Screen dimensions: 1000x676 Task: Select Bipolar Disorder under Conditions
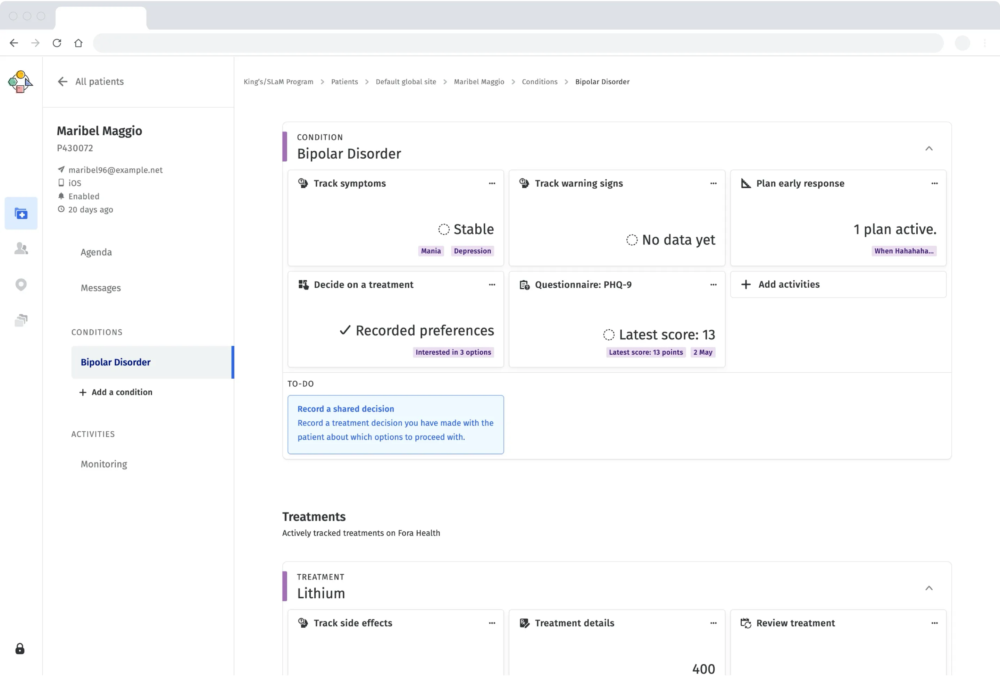[x=115, y=362]
